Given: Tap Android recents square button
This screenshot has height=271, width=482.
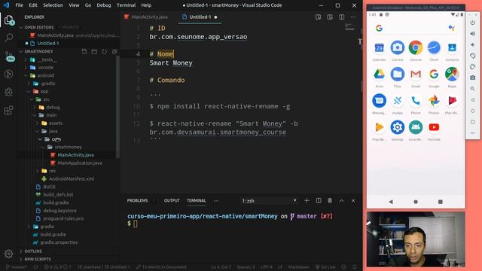Looking at the screenshot, I should 440,202.
